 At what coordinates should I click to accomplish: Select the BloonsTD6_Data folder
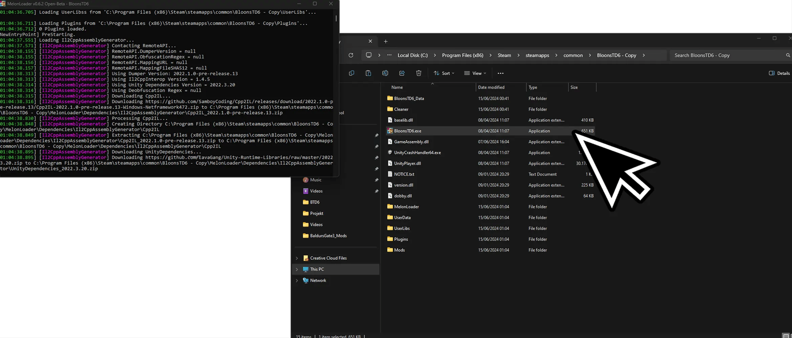click(409, 98)
